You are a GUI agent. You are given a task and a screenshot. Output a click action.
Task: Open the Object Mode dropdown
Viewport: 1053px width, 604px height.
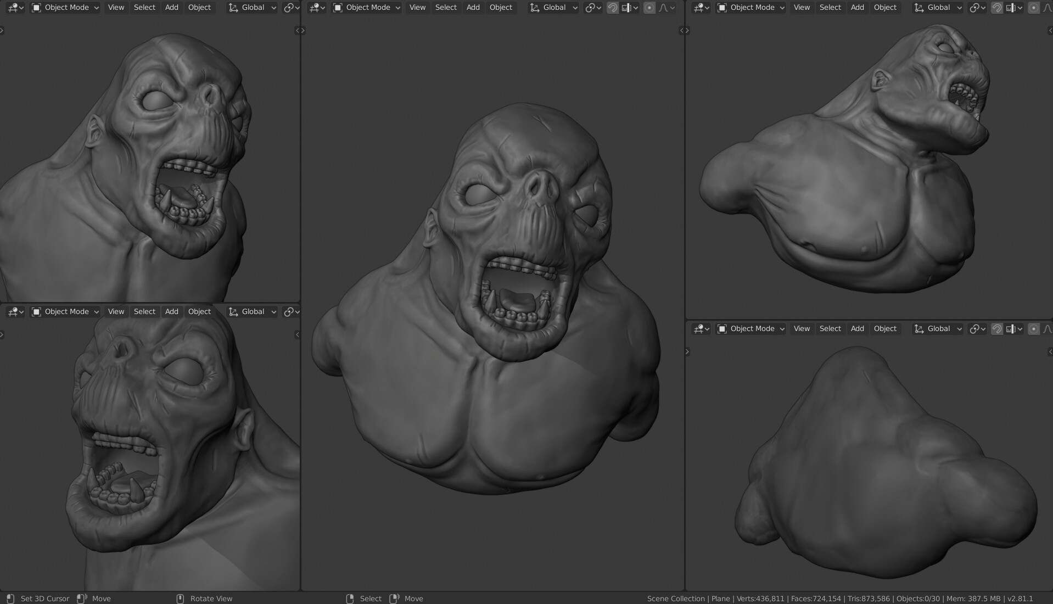coord(64,7)
